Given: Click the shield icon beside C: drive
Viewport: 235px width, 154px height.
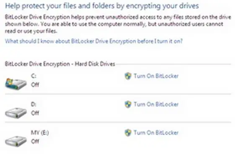Looking at the screenshot, I should click(128, 76).
